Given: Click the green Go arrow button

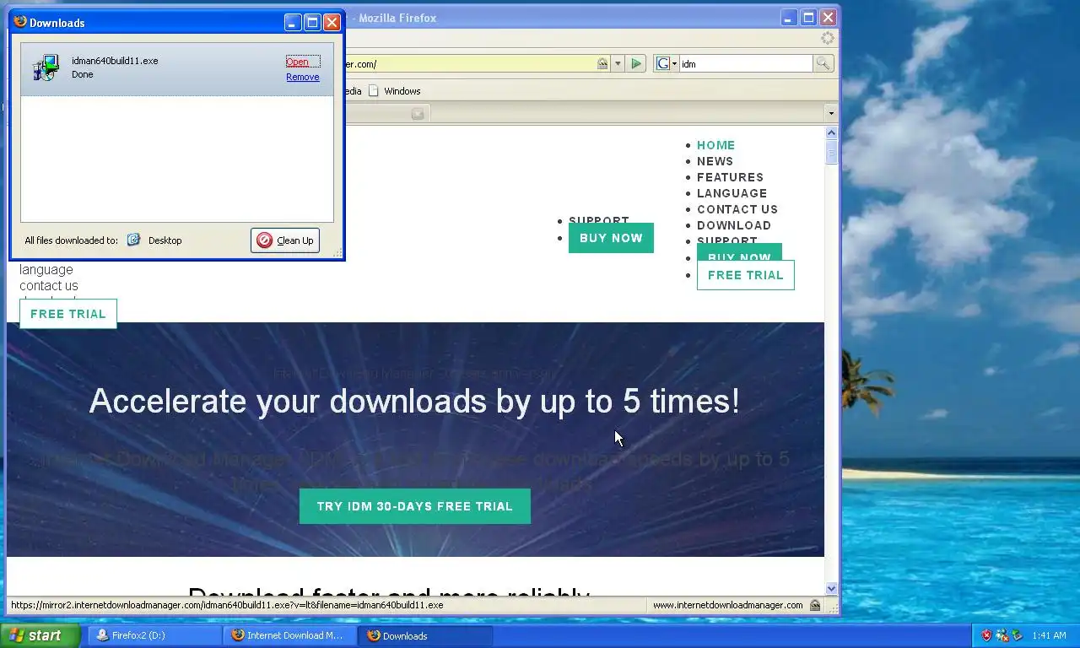Looking at the screenshot, I should click(x=637, y=63).
